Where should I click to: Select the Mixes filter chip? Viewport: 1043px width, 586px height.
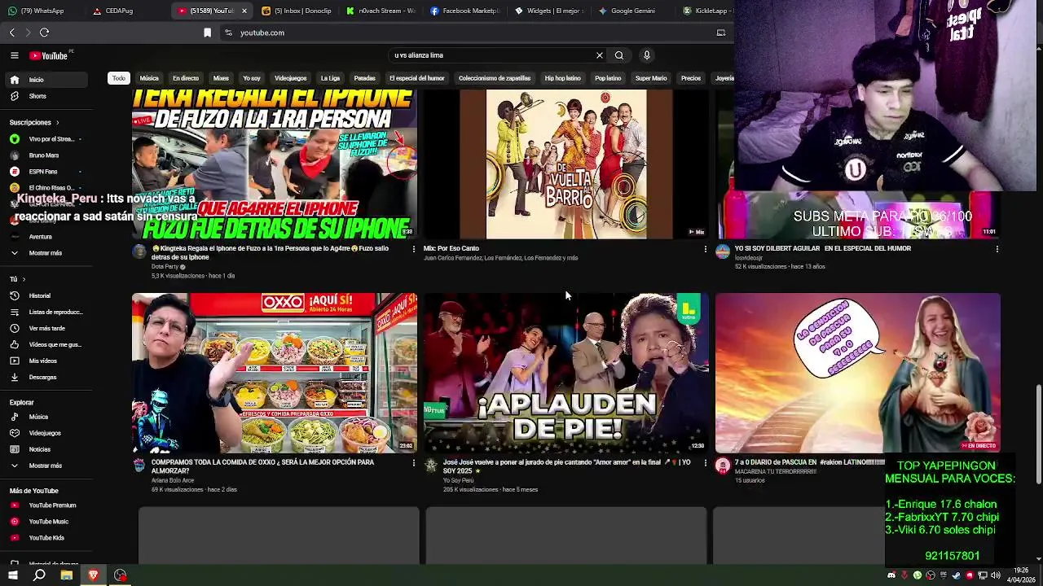221,78
